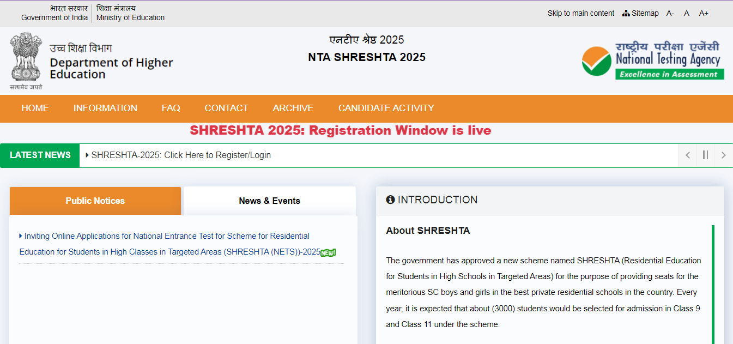This screenshot has width=733, height=344.
Task: Reset font size with normal A button
Action: tap(687, 13)
